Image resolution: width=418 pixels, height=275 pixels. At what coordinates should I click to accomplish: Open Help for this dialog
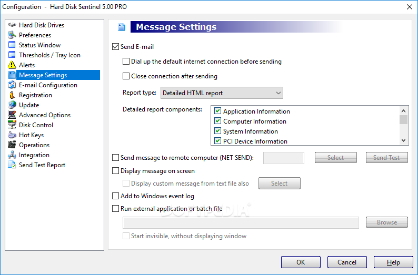click(x=393, y=262)
